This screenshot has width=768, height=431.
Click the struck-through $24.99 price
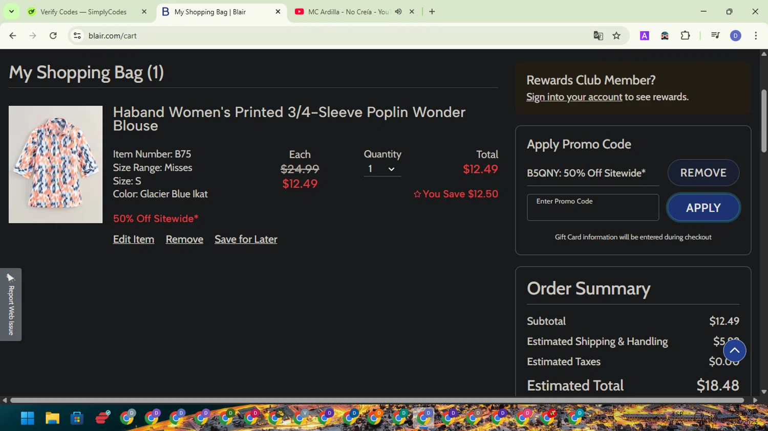[x=300, y=169]
